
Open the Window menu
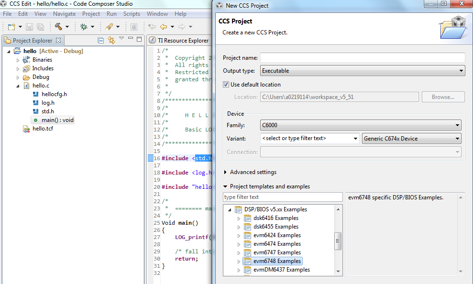pos(157,14)
